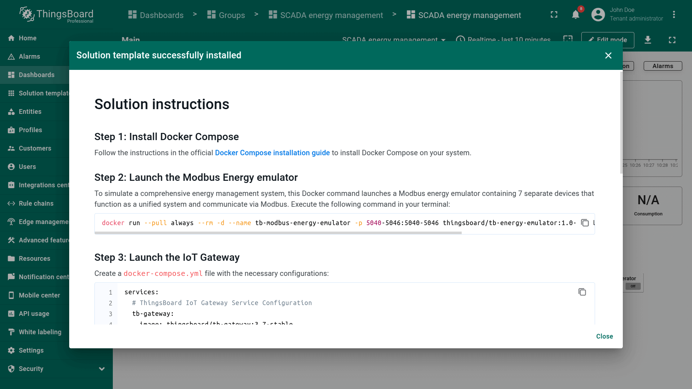The width and height of the screenshot is (692, 389).
Task: Switch to the Alarms dashboard tab
Action: click(x=662, y=66)
